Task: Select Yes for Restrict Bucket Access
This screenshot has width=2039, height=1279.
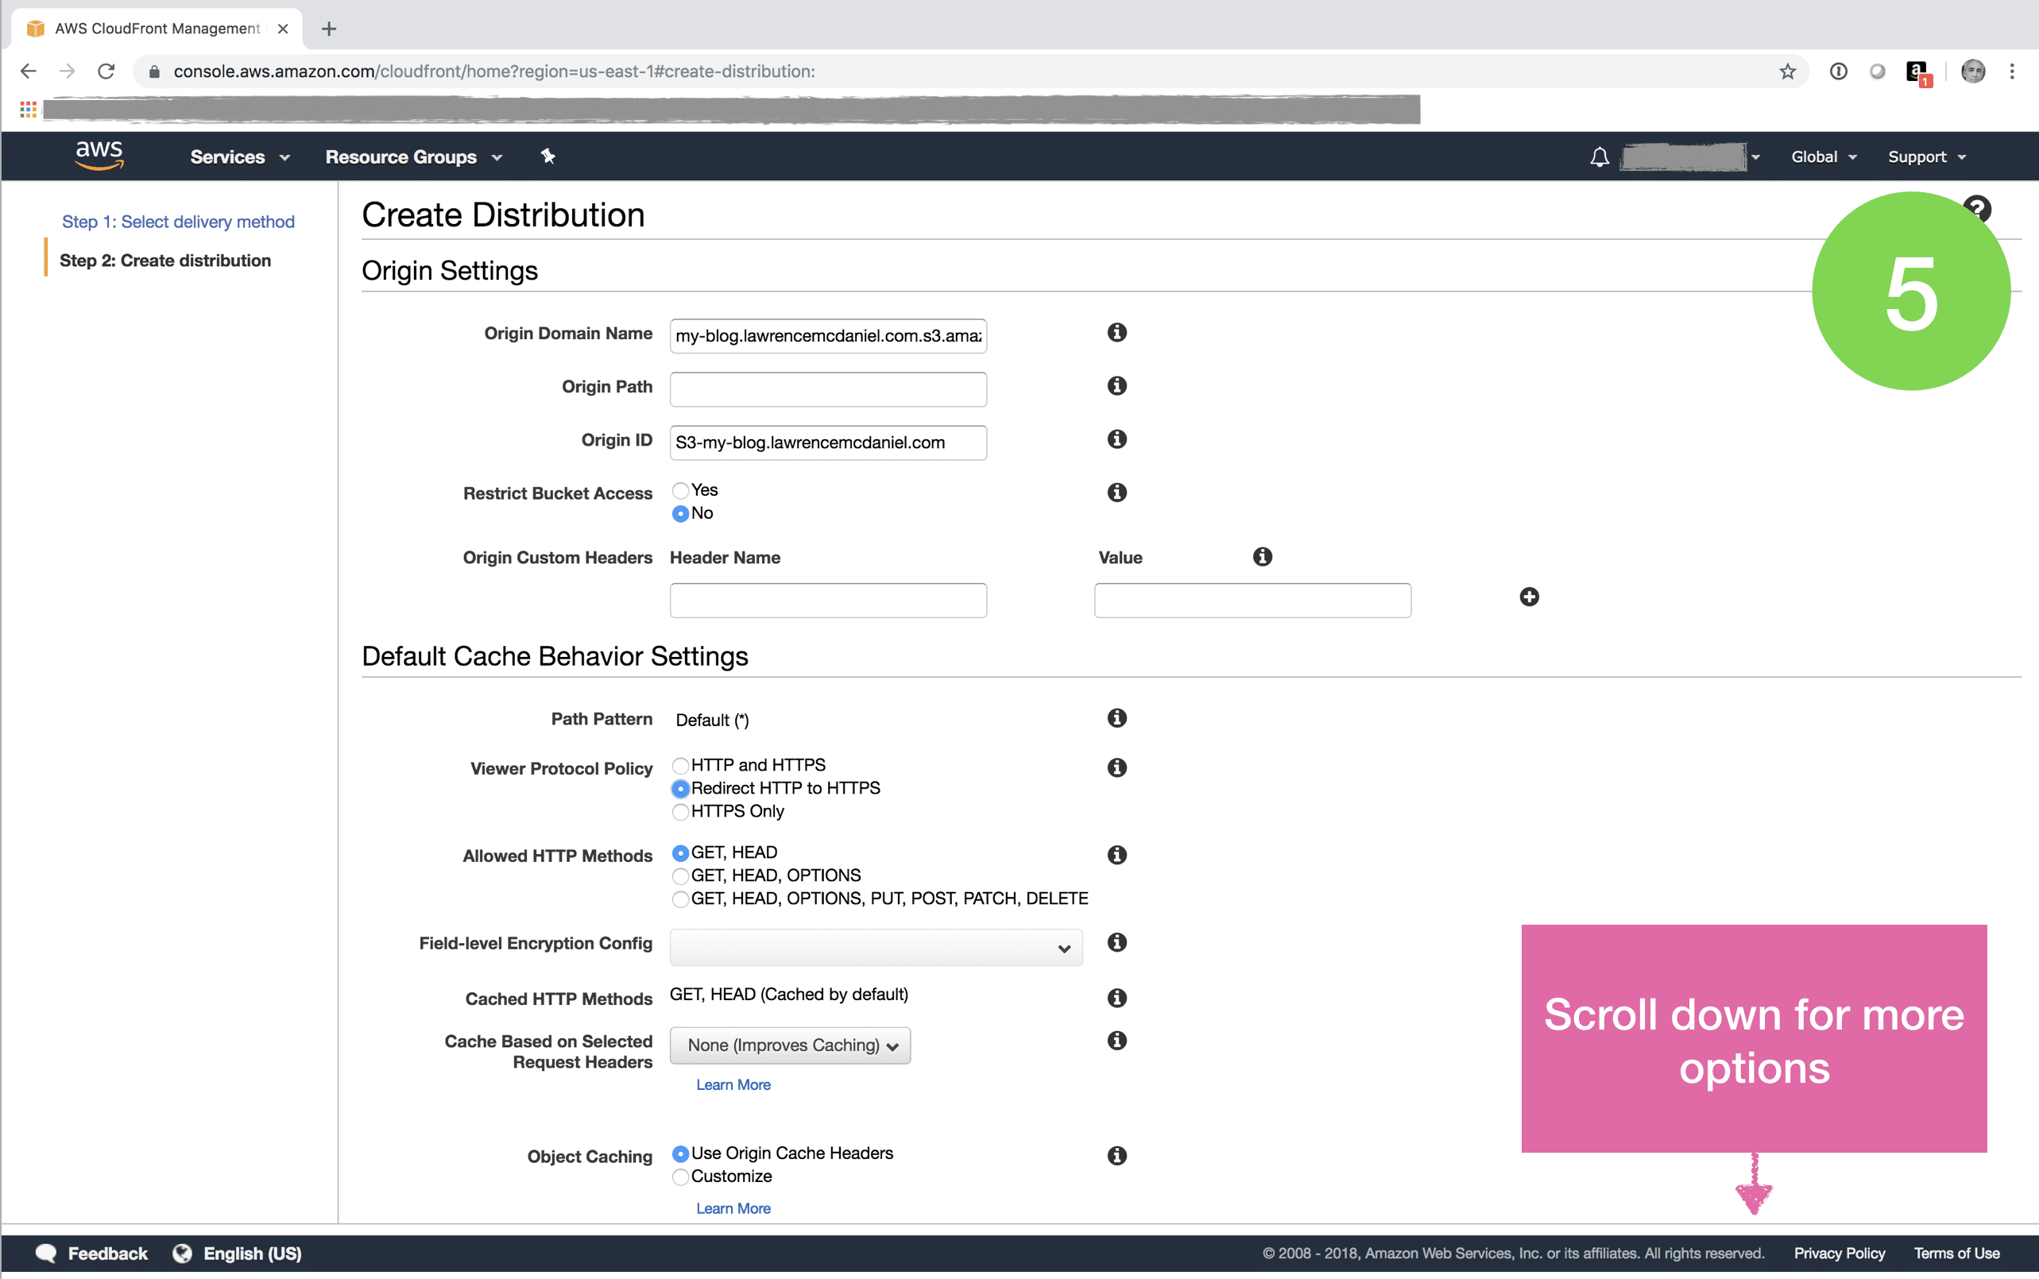Action: pyautogui.click(x=680, y=491)
